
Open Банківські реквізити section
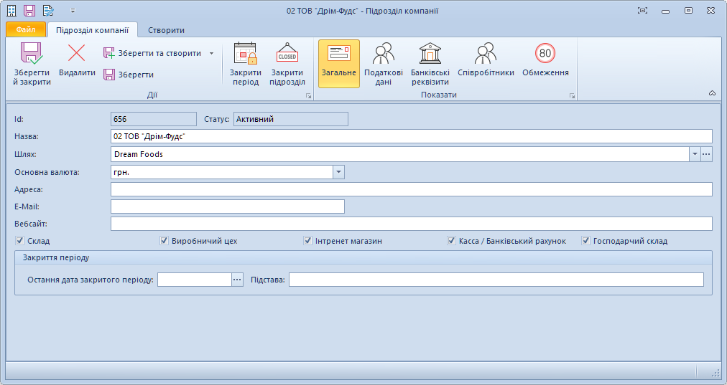(x=430, y=54)
